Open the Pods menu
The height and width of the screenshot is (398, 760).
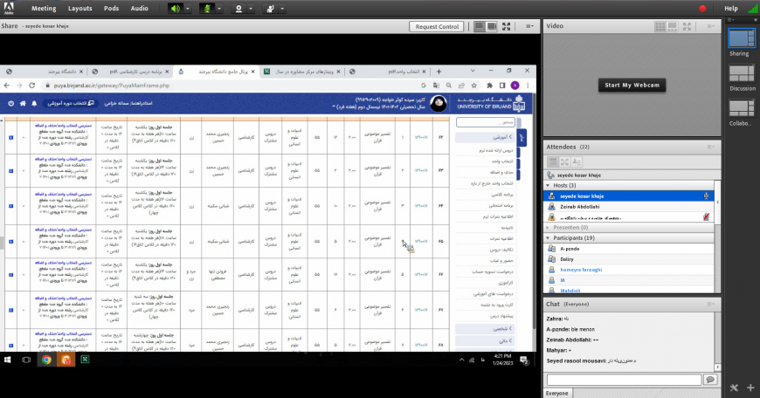click(x=112, y=8)
